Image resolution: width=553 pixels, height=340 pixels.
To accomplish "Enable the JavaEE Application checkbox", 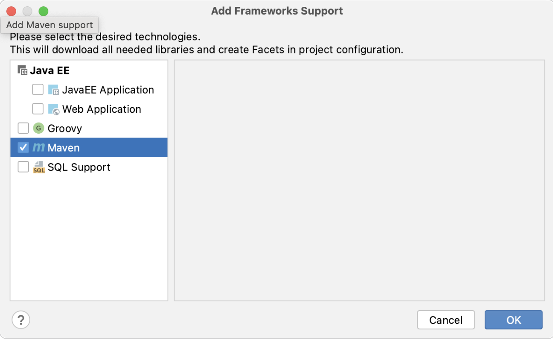I will [38, 89].
